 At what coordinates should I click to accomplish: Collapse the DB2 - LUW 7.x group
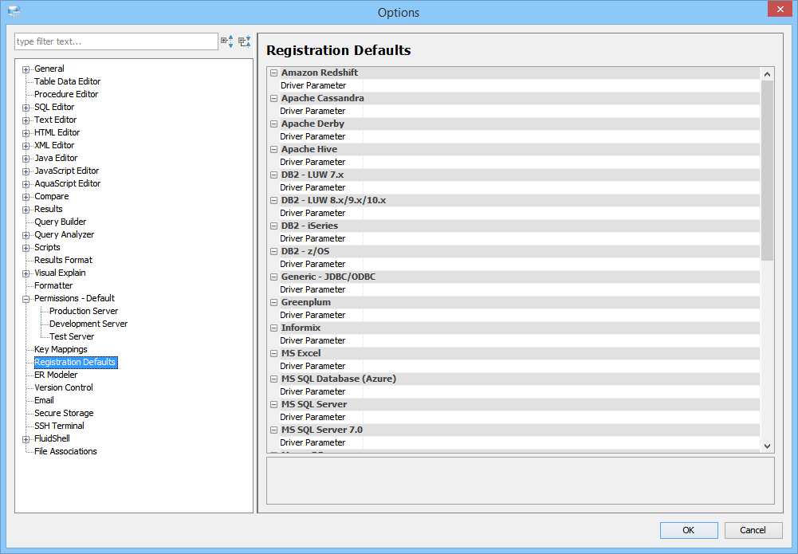point(273,175)
